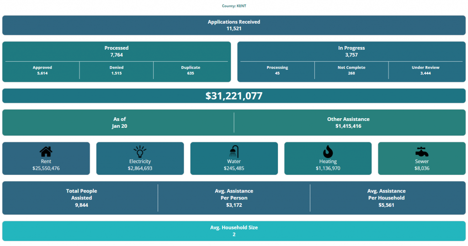Click the light bulb Electricity icon
This screenshot has width=468, height=246.
(140, 152)
